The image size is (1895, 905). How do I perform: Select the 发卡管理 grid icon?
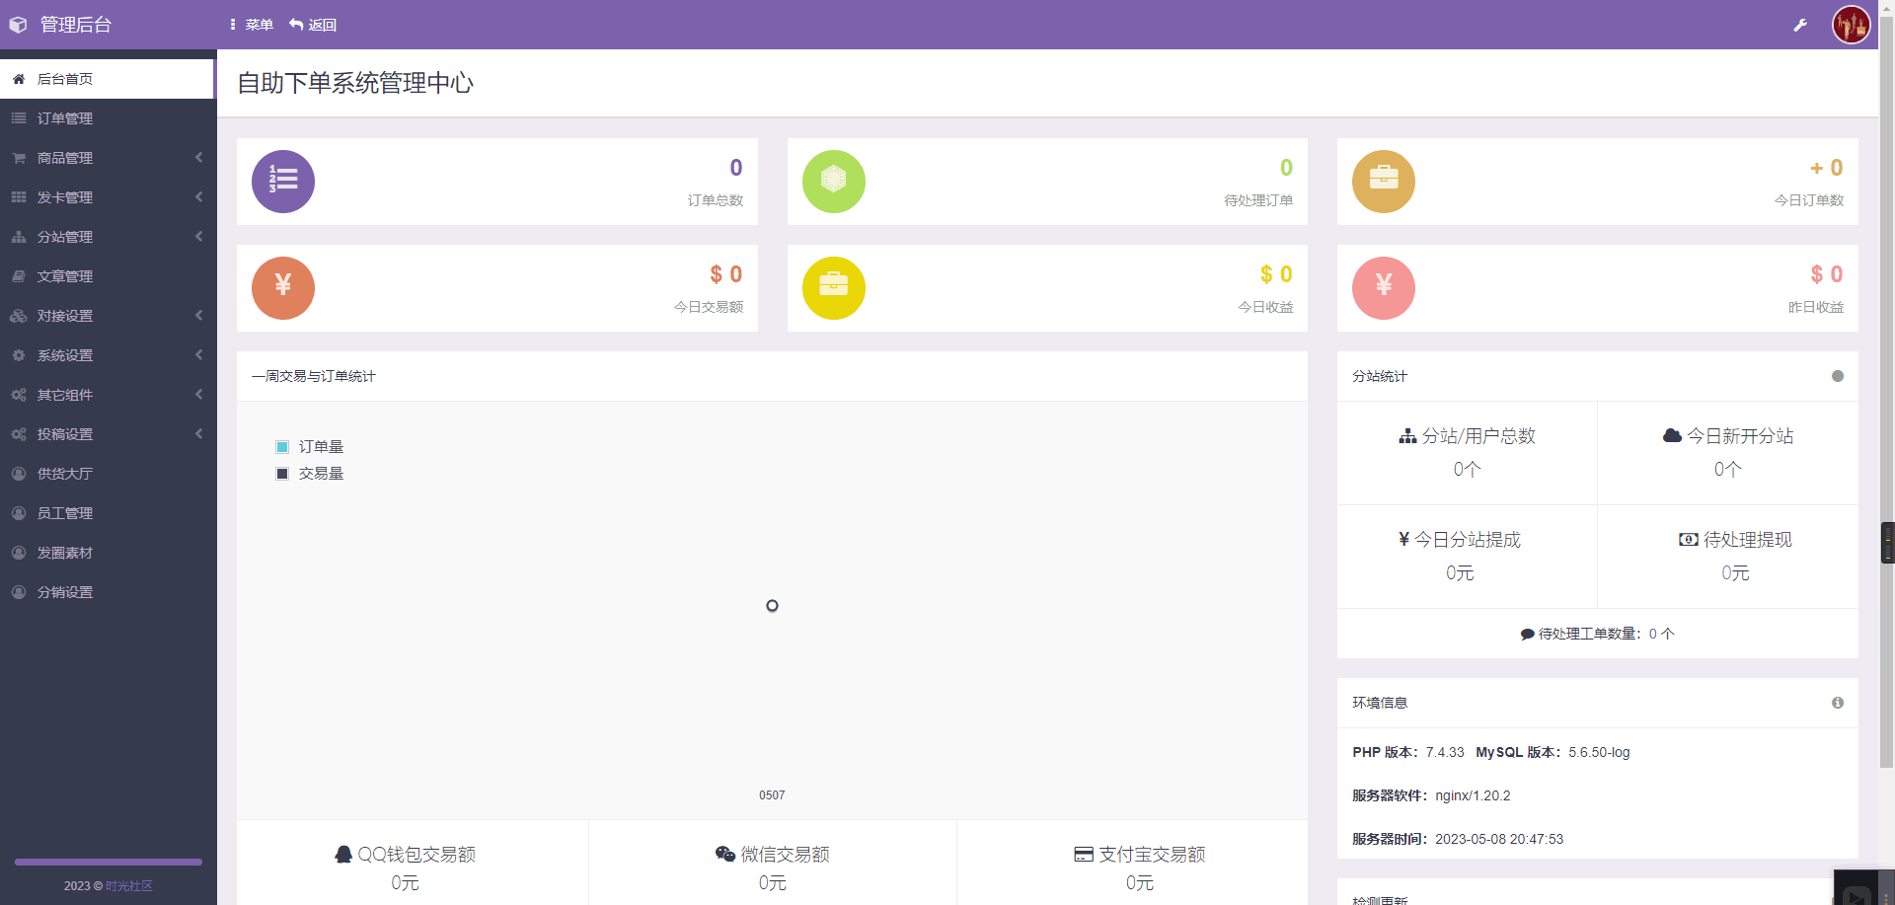pyautogui.click(x=18, y=196)
